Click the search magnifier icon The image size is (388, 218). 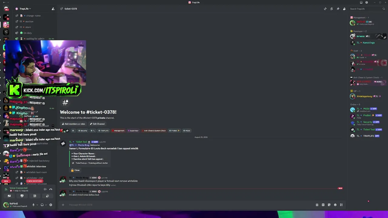384,9
